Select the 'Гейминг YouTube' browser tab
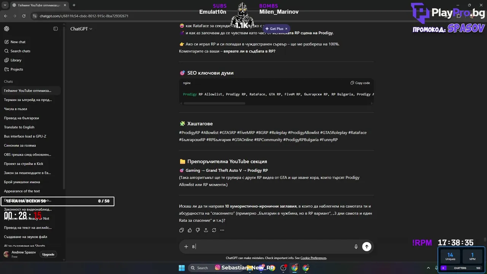Screen dimensions: 487x274 click(36, 5)
